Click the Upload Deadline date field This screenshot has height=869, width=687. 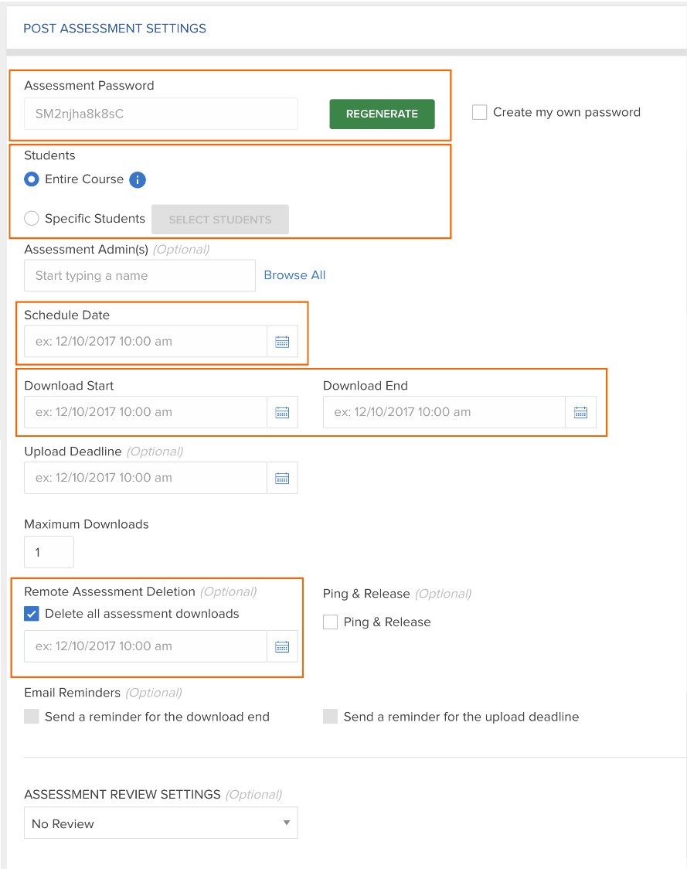(x=146, y=478)
